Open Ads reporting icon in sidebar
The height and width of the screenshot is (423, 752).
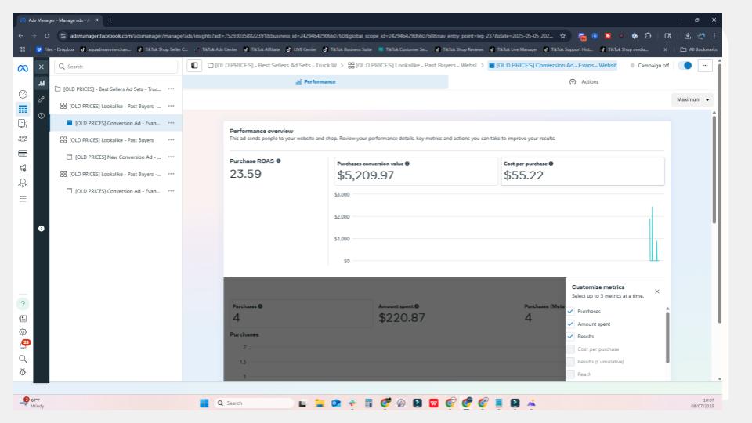[x=23, y=124]
